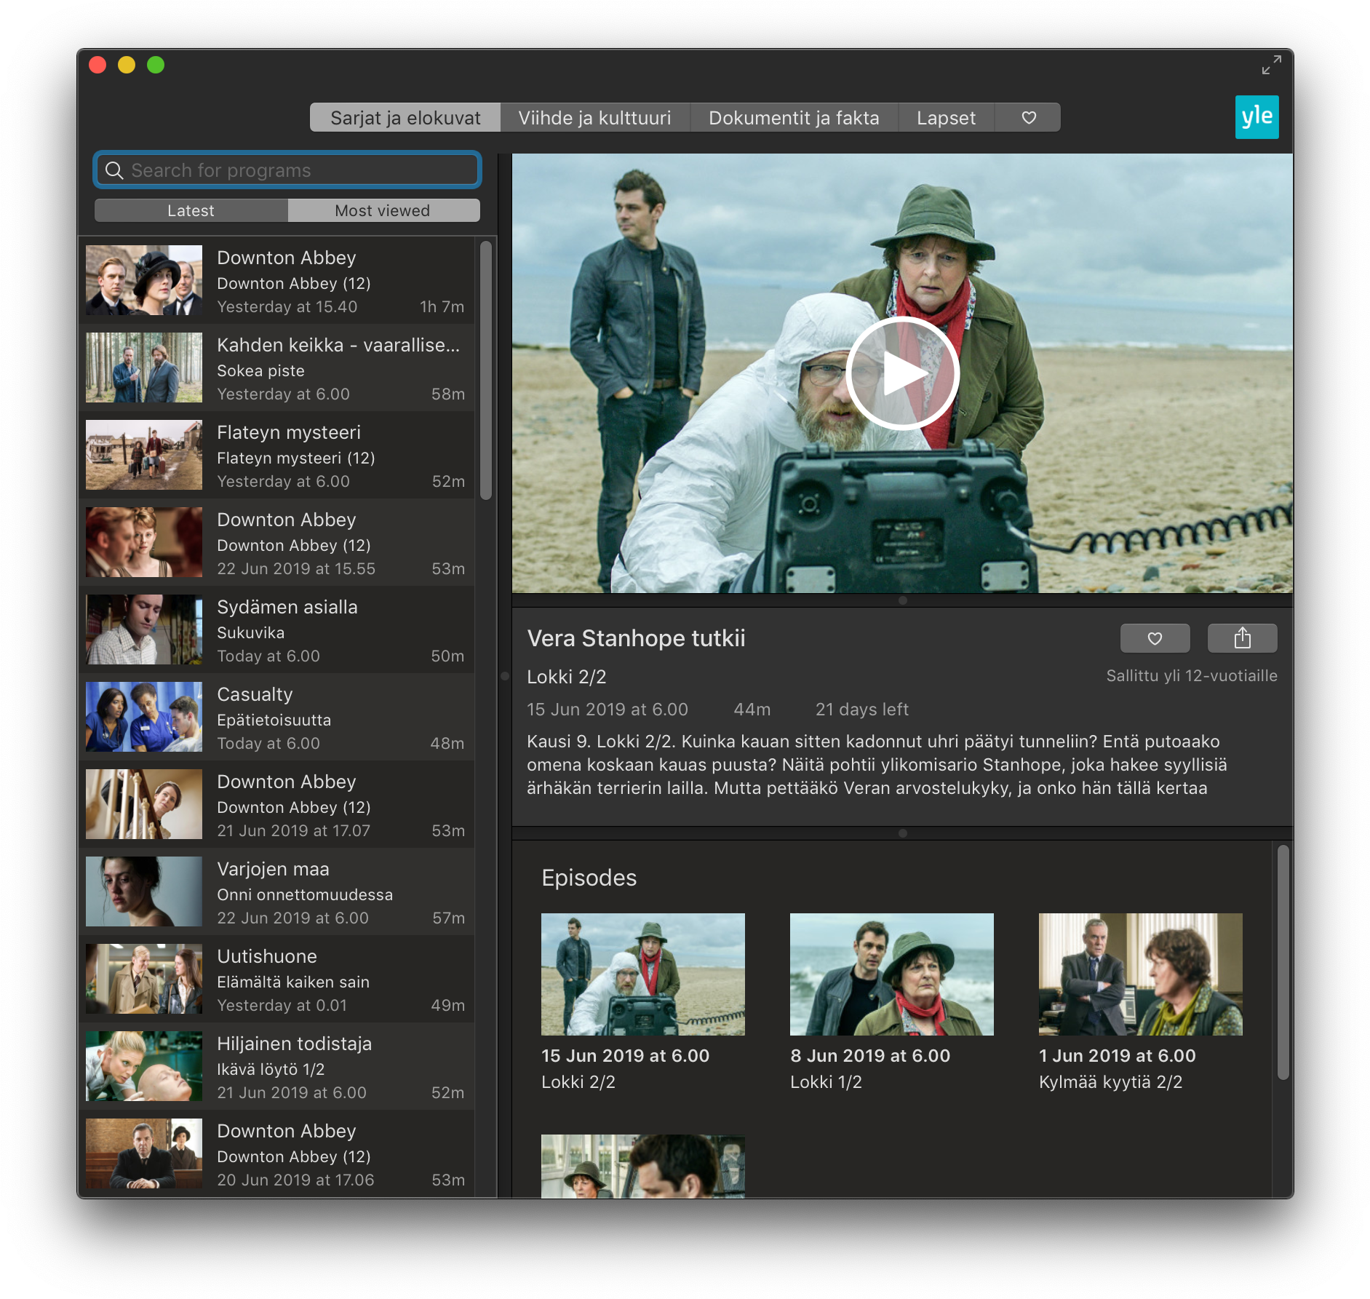The image size is (1370, 1299).
Task: Open Kahden keikka Sokea piste episode
Action: pos(277,368)
